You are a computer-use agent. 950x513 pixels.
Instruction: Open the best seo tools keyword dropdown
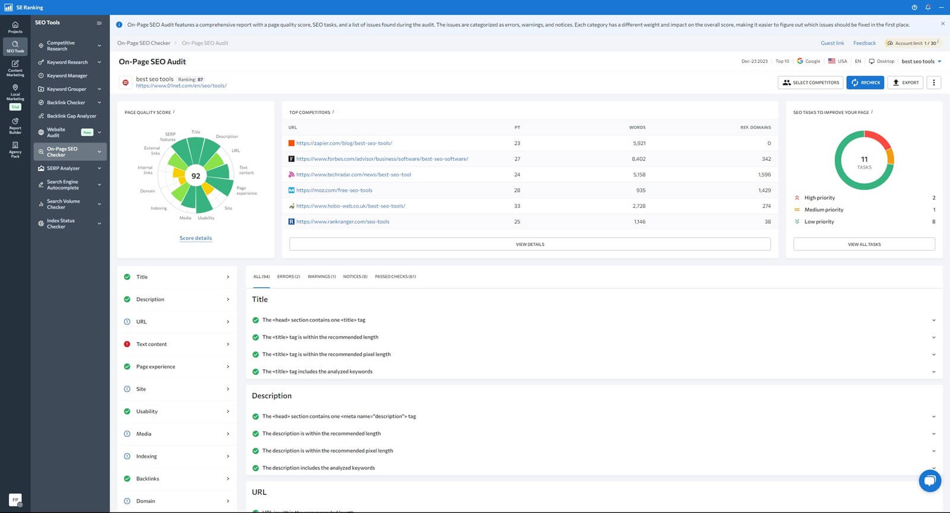tap(921, 61)
